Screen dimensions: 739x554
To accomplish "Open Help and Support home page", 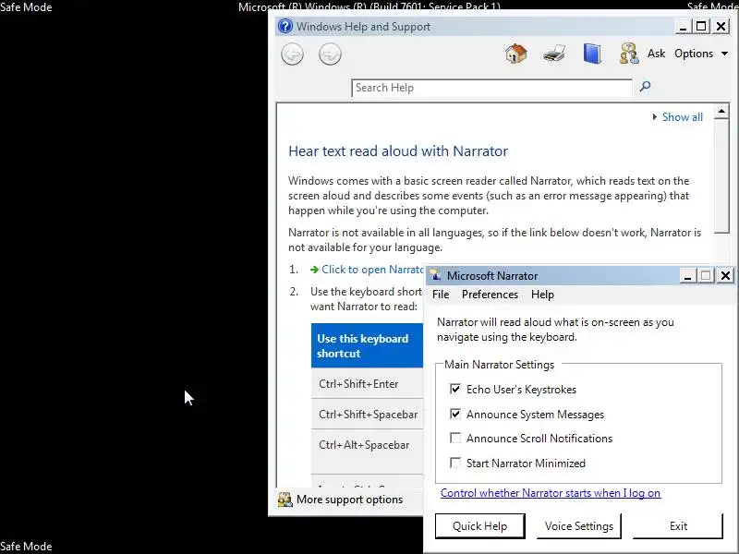I will click(516, 54).
